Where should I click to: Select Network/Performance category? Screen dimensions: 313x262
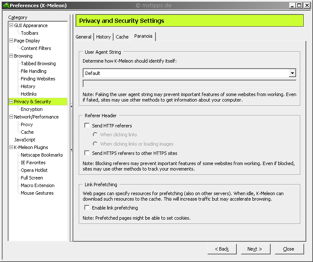coord(36,117)
